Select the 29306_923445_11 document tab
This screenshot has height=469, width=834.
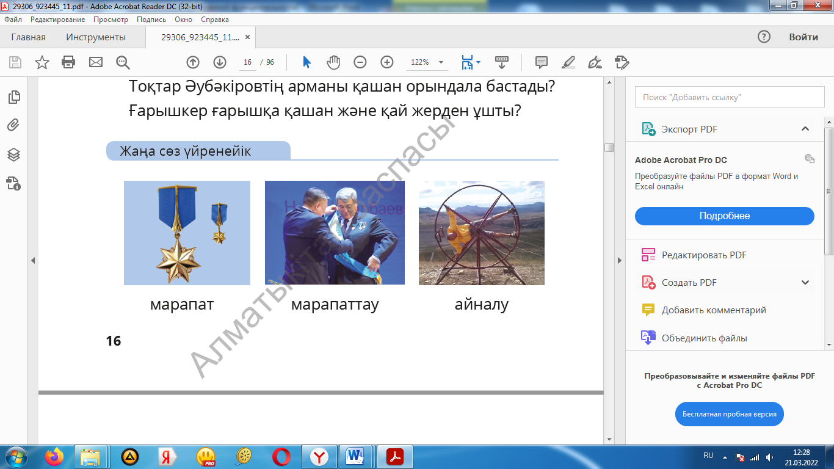[x=200, y=37]
